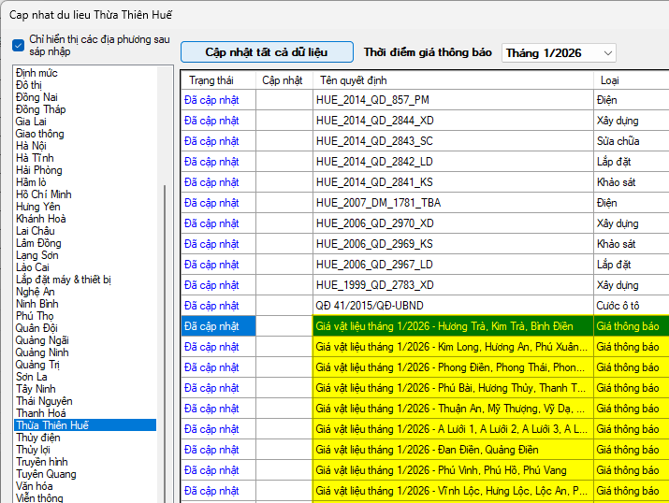The width and height of the screenshot is (669, 503).
Task: Choose Quảng Ninh from the locality list
Action: click(x=42, y=352)
